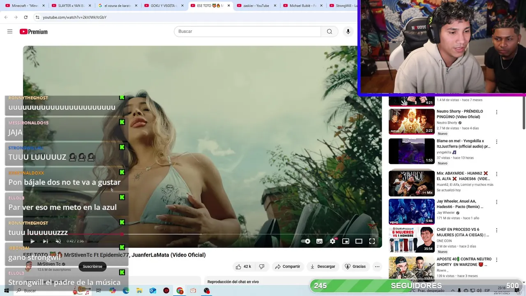Play the paused video
This screenshot has width=526, height=296.
(x=32, y=241)
